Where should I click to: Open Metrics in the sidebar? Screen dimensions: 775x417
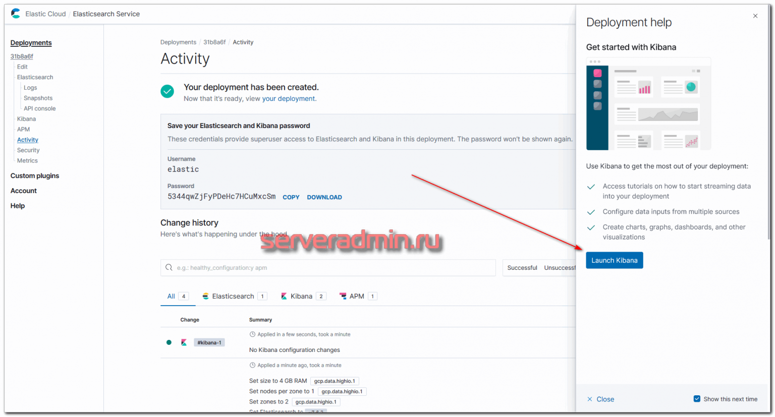[x=27, y=161]
